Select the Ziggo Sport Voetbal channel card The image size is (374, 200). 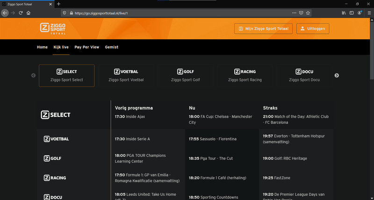click(x=126, y=76)
